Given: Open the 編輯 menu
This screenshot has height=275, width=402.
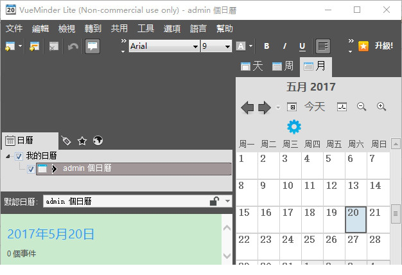Looking at the screenshot, I should pos(40,28).
